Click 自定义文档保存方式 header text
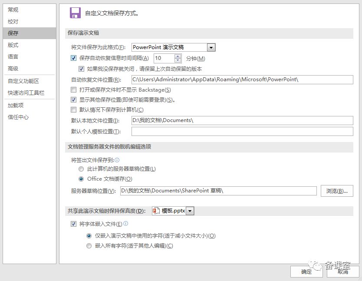This screenshot has width=362, height=281. tap(112, 13)
